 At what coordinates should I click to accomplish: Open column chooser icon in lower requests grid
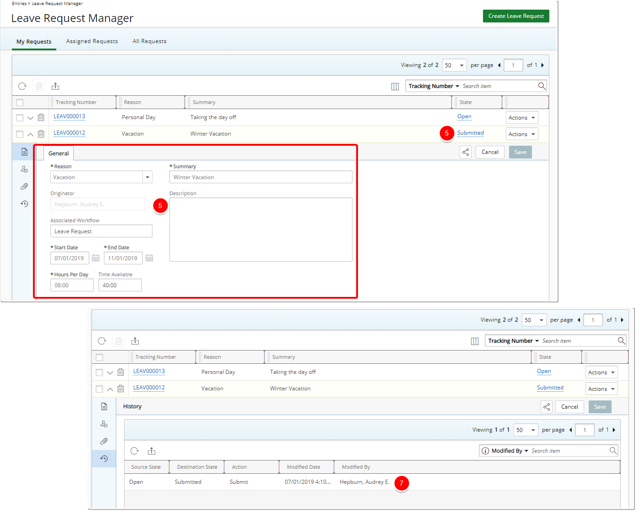(x=475, y=341)
